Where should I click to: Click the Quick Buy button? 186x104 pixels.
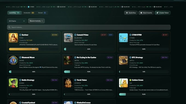[x=131, y=13]
